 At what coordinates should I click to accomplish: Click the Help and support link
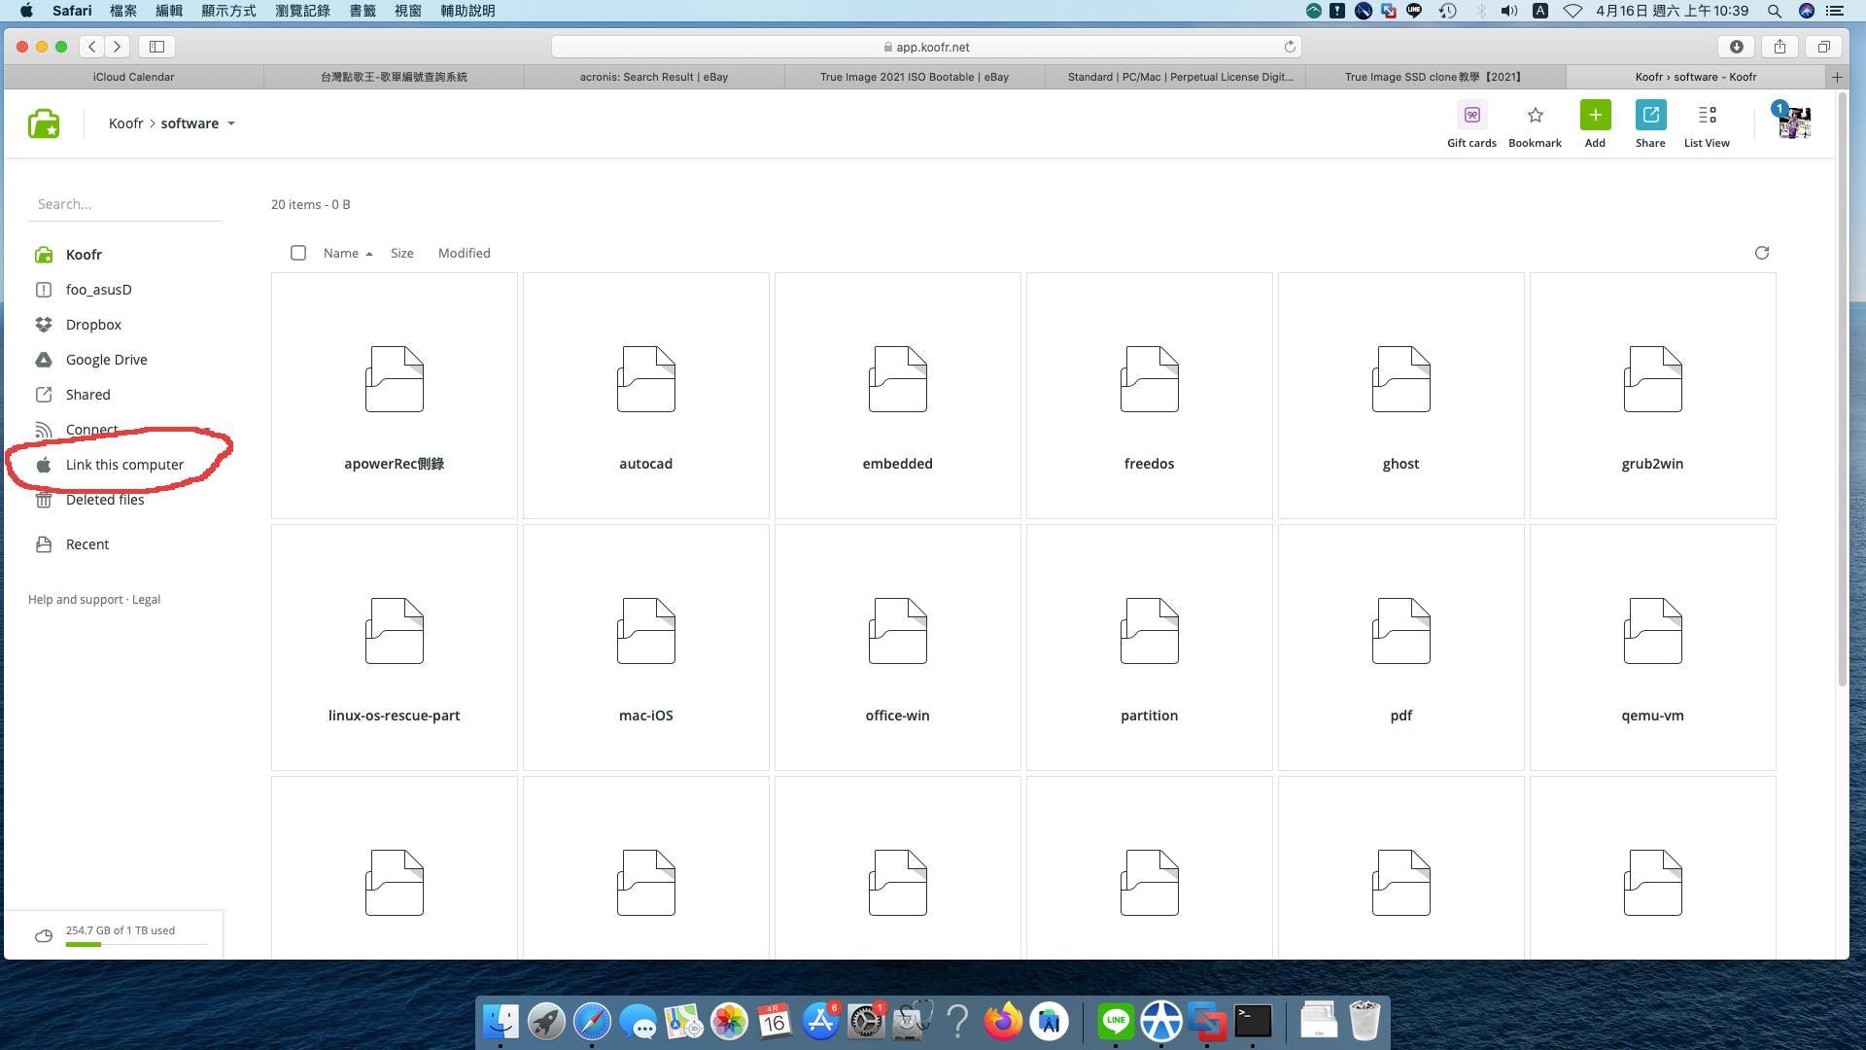coord(75,600)
